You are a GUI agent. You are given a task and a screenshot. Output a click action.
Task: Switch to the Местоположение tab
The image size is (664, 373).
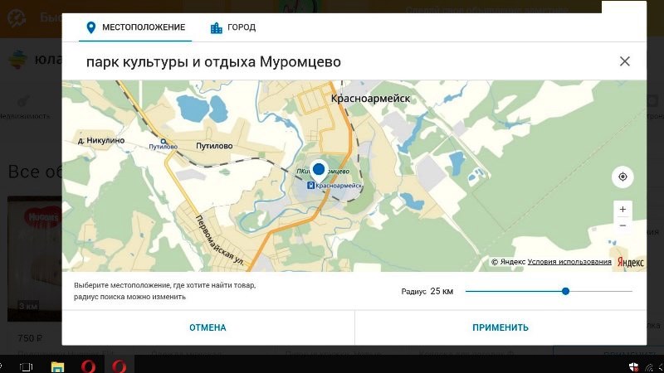pyautogui.click(x=135, y=27)
